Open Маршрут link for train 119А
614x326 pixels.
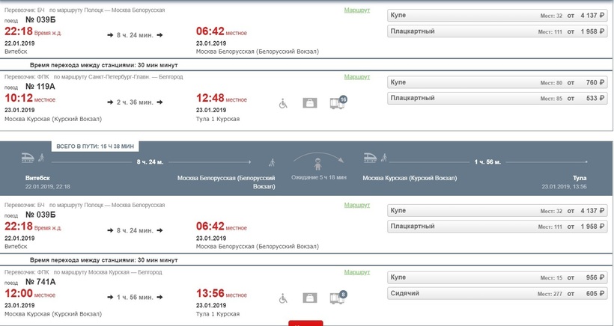click(x=356, y=77)
